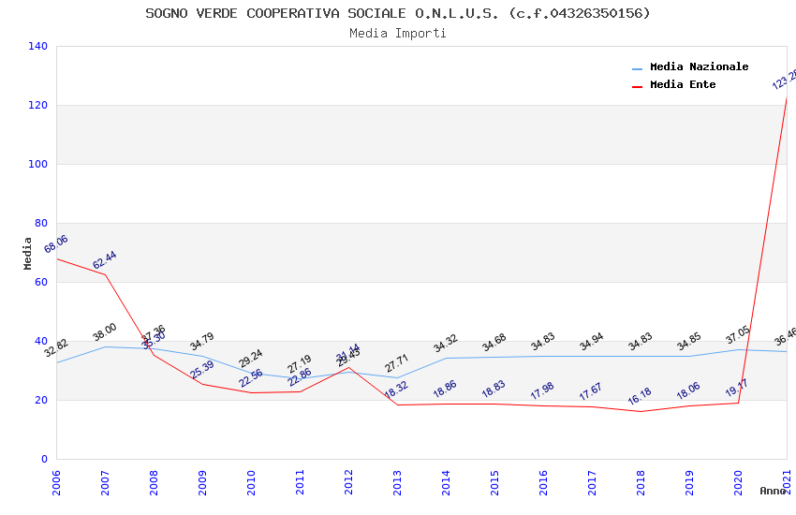Screen dimensions: 796x515
Task: Select the 37.05 data label
Action: [738, 335]
